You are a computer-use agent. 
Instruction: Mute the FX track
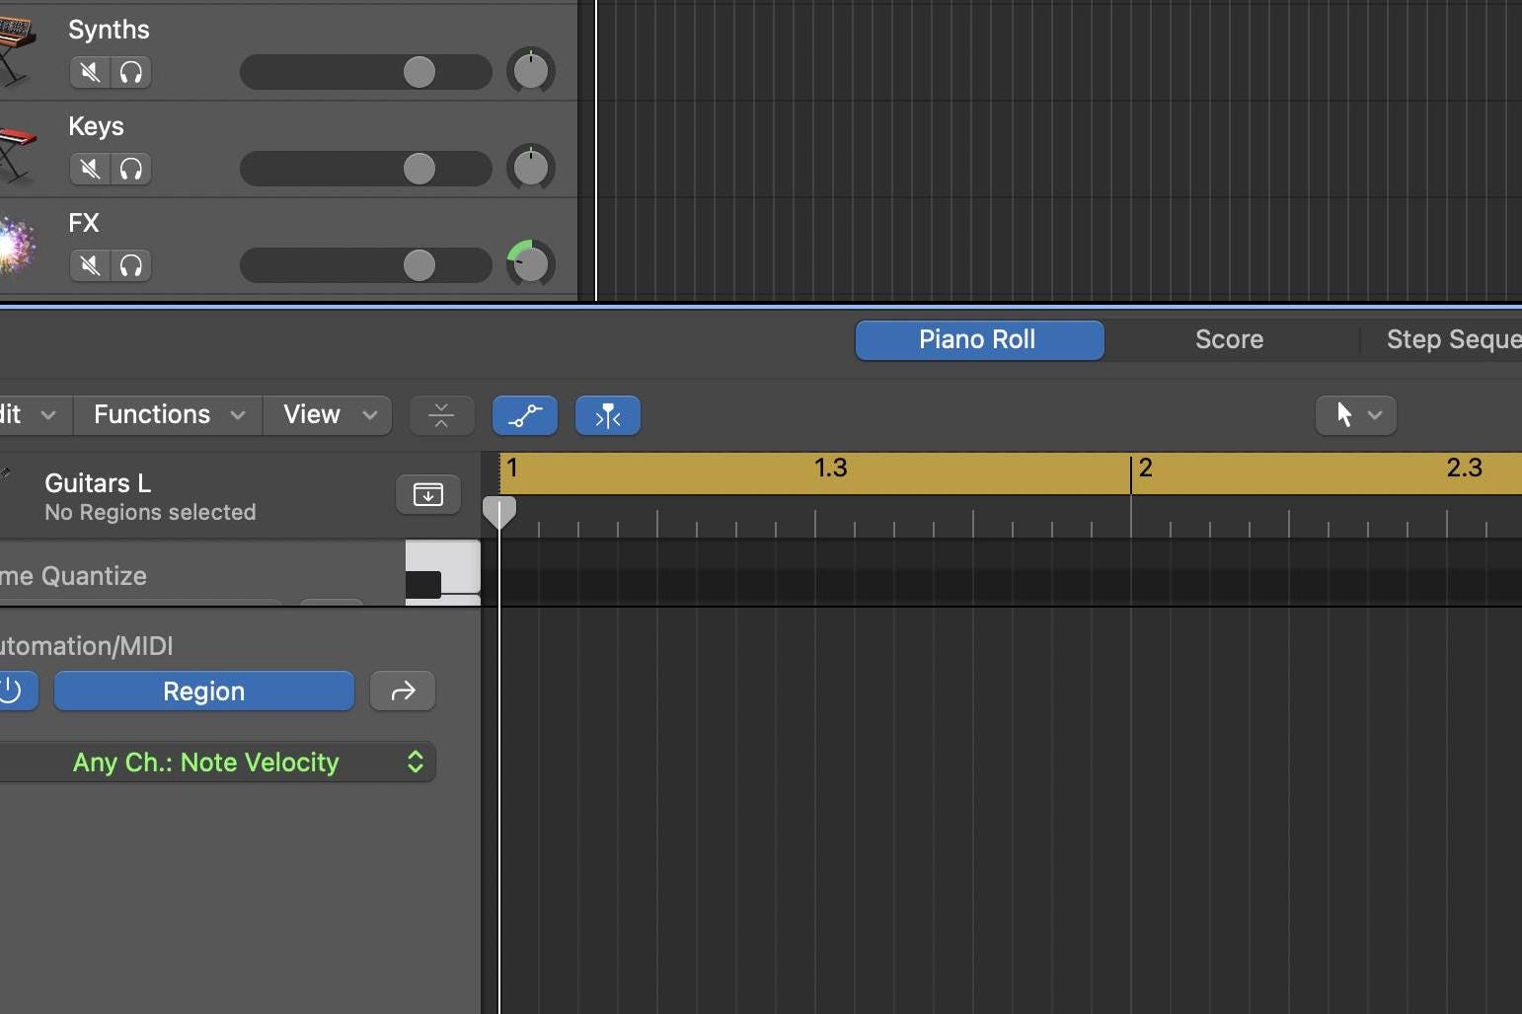[x=90, y=265]
